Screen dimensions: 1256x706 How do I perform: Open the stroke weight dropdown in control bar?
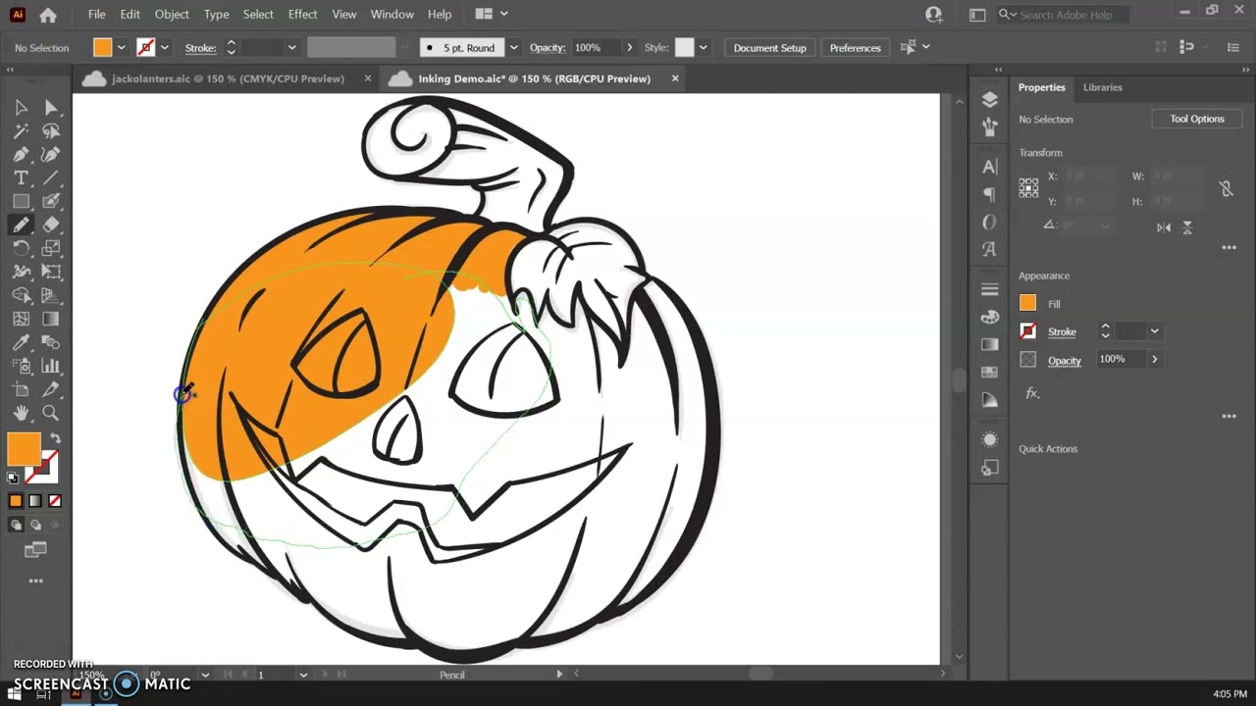(291, 47)
